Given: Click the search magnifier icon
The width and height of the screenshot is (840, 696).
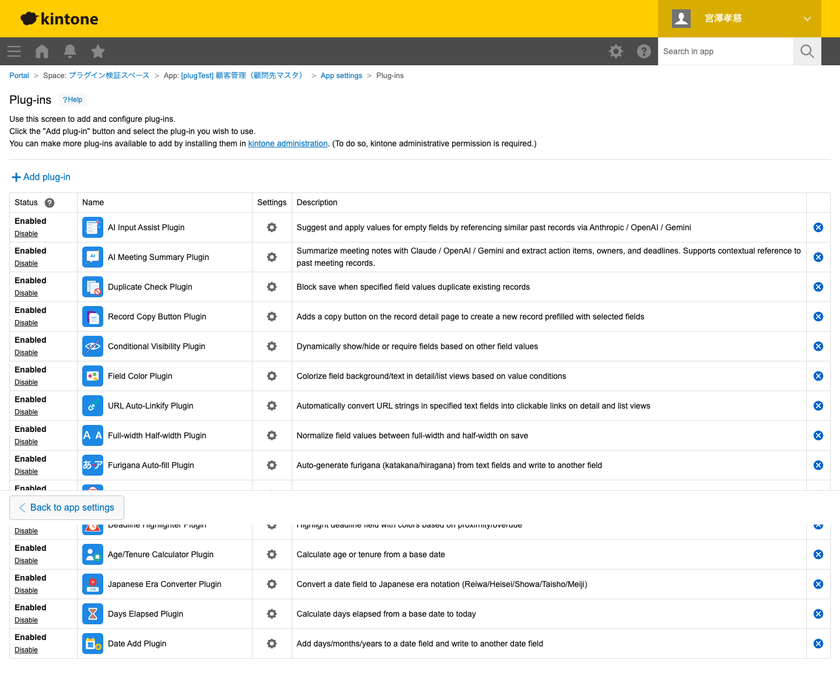Looking at the screenshot, I should 807,51.
